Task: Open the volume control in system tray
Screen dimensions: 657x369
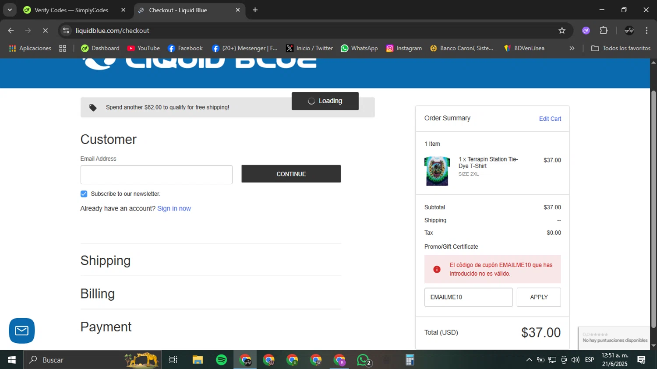Action: tap(575, 360)
